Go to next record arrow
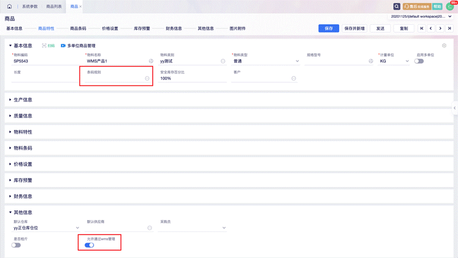Screen dimensions: 458x258 [440, 28]
